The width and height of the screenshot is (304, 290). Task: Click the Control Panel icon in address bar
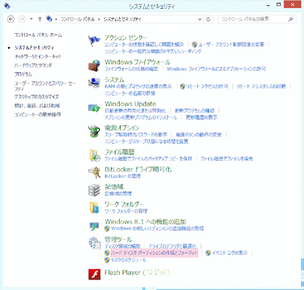pos(50,19)
